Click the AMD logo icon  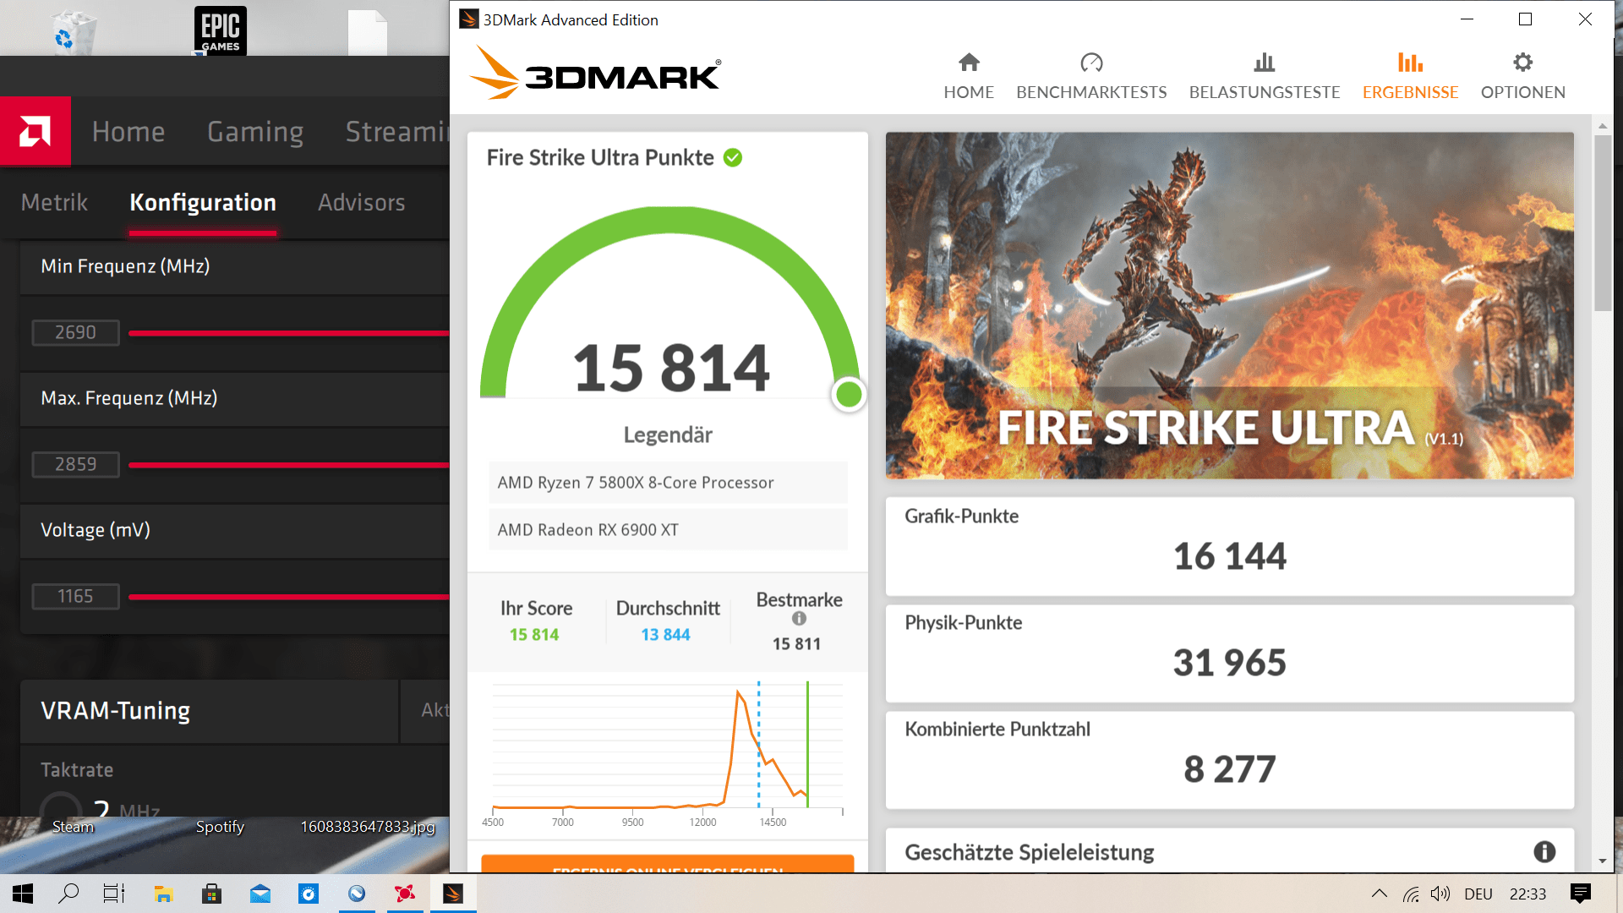tap(36, 131)
